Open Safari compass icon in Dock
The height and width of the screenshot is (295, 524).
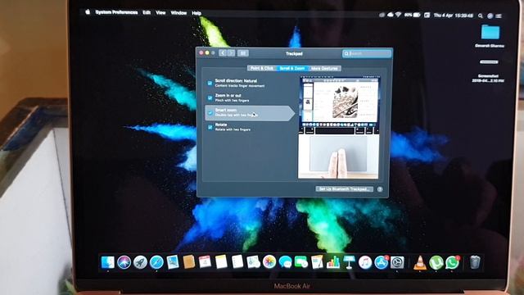click(x=156, y=262)
